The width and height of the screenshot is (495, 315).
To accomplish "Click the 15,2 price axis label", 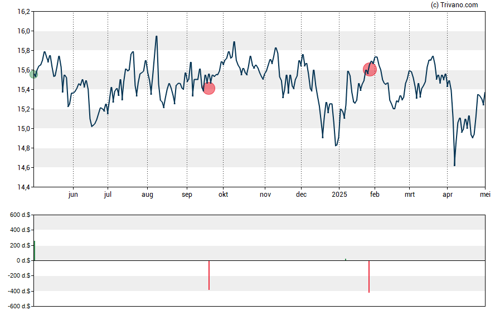I will tap(23, 109).
